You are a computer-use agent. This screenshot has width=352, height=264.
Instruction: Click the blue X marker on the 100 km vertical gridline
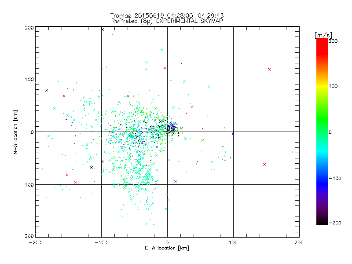point(233,134)
